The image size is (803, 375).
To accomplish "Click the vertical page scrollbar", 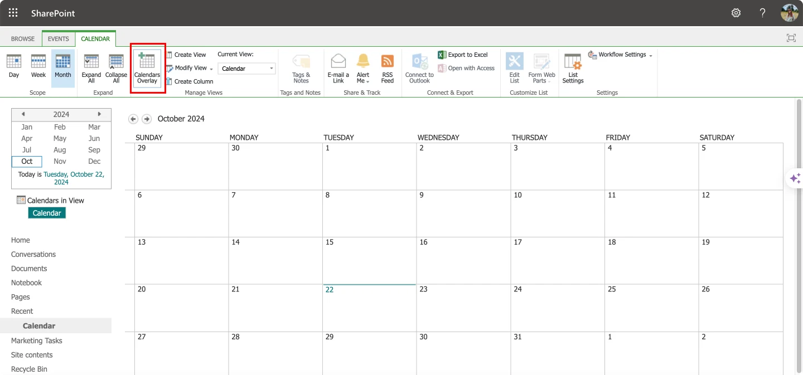I will pos(799,237).
